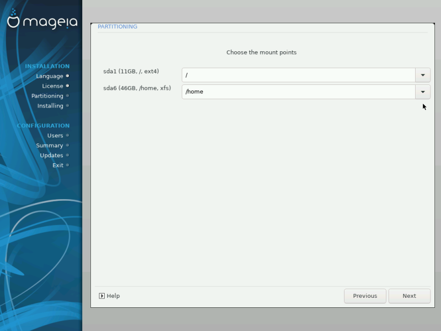Go back with the Previous button
The height and width of the screenshot is (331, 441).
(x=365, y=296)
